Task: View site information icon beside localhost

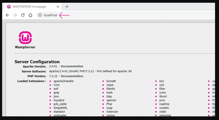Action: click(x=40, y=15)
